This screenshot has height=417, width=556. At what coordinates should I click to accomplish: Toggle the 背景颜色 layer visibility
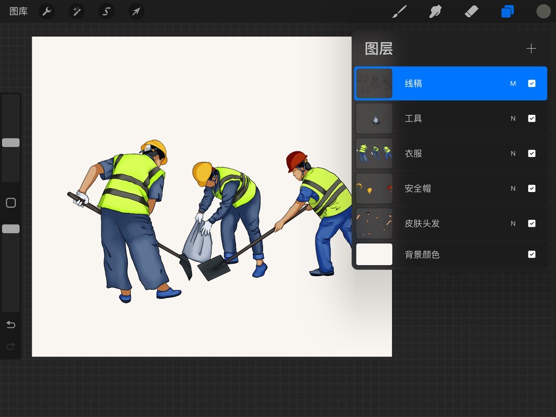(x=531, y=255)
